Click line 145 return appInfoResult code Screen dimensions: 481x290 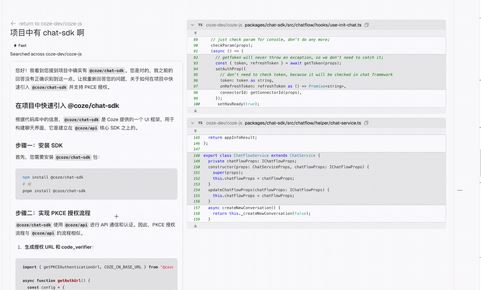tap(232, 138)
